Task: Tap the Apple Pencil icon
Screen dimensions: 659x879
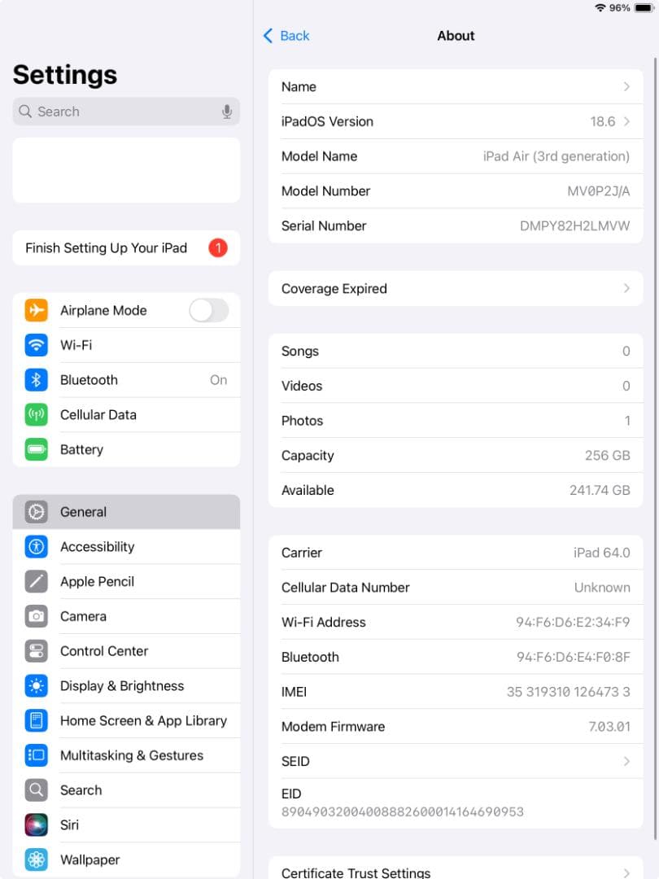Action: [x=37, y=581]
